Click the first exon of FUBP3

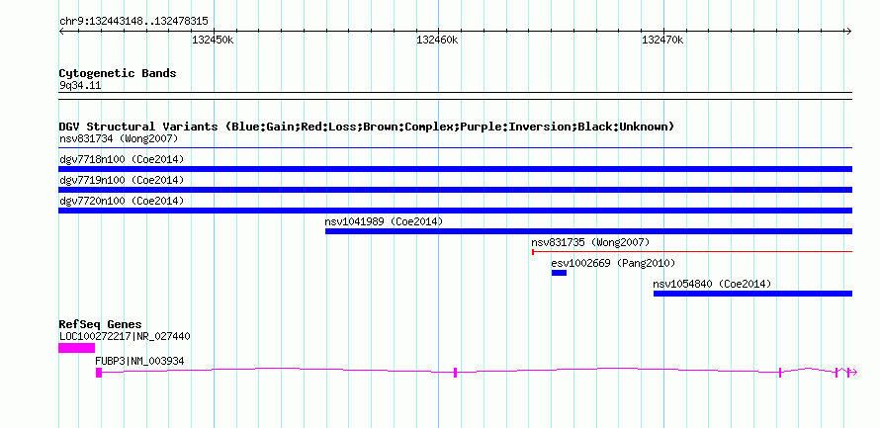99,373
